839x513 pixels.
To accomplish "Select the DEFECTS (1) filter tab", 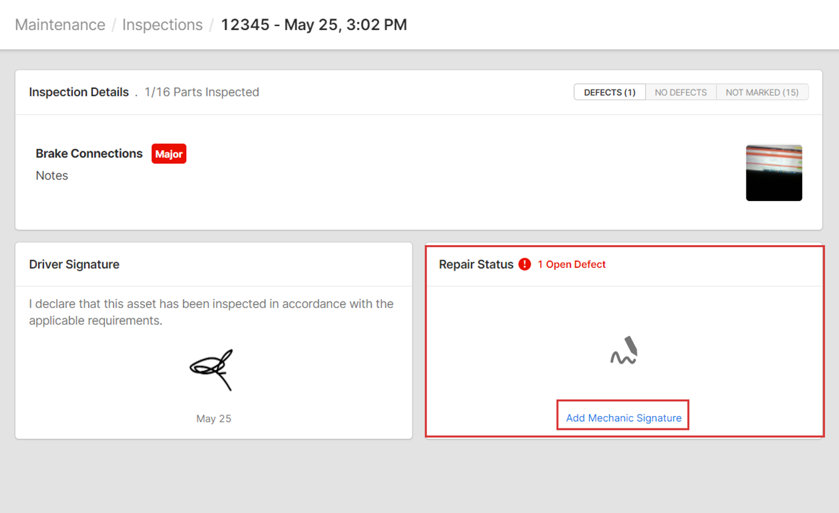I will click(x=610, y=92).
